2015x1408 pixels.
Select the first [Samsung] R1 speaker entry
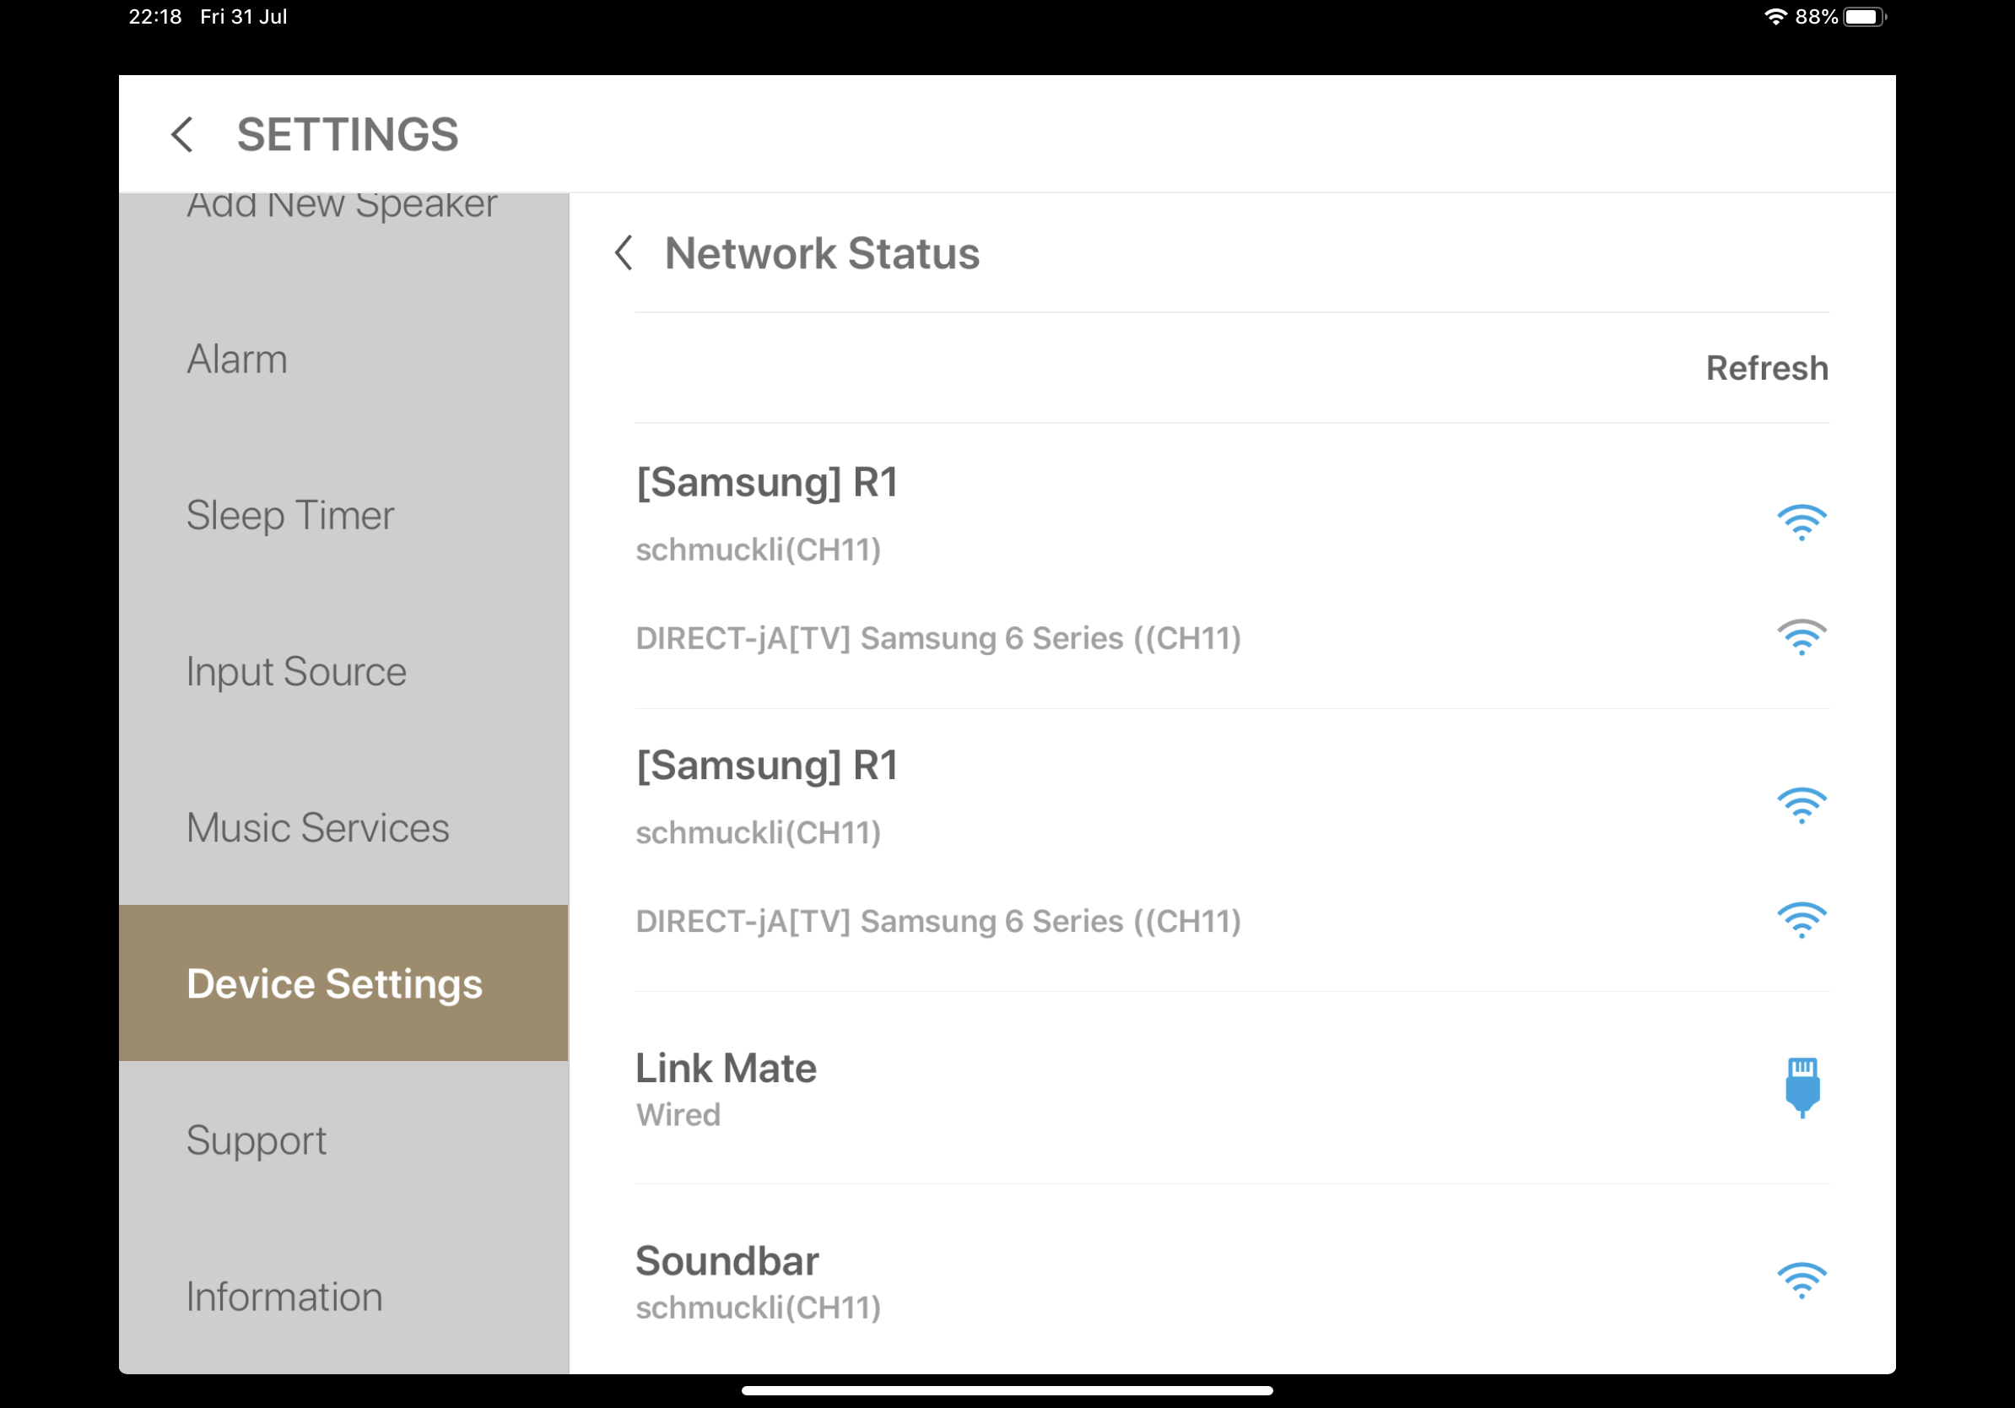click(767, 483)
